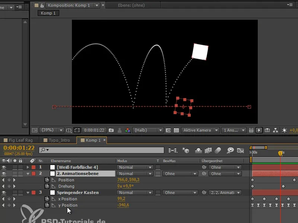Toggle the hide shy layers icon

[199, 151]
